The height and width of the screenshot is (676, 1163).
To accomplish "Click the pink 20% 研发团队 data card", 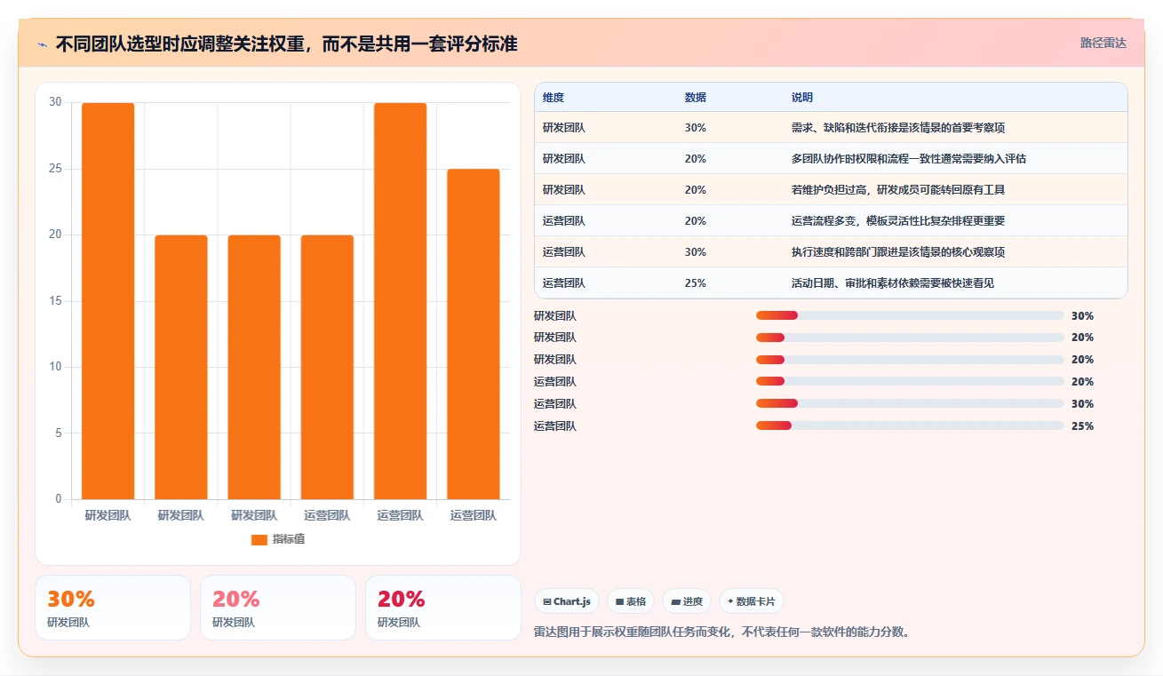I will pos(278,608).
